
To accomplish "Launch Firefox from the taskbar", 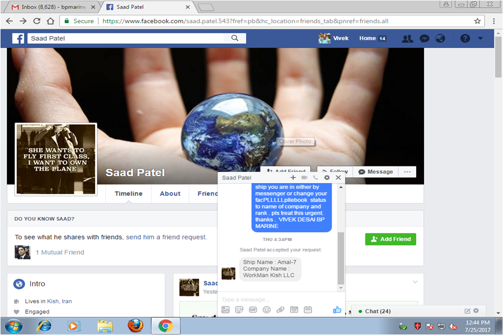I will pos(135,326).
